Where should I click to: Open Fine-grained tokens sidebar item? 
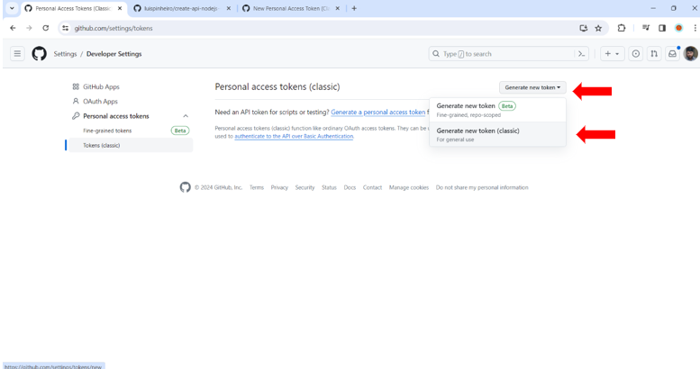coord(107,130)
